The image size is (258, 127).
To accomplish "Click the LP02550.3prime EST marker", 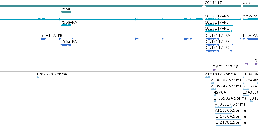I will click(38, 77).
